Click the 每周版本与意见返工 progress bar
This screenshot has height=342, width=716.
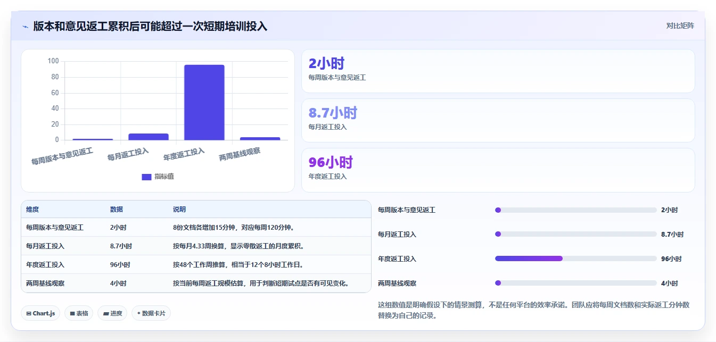[575, 210]
